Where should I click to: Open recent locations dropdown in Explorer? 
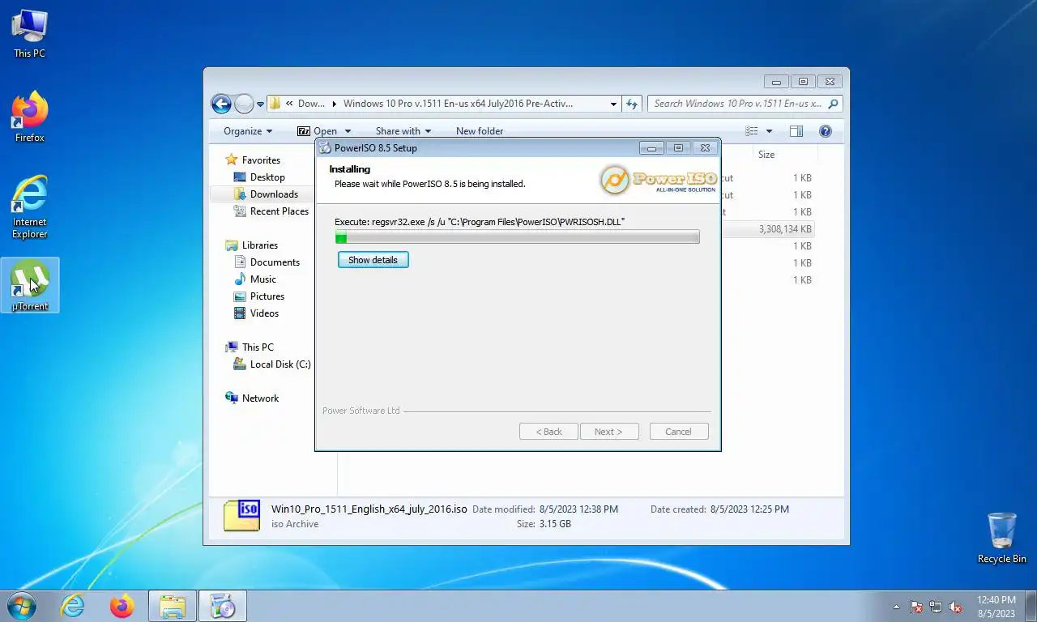pyautogui.click(x=260, y=104)
